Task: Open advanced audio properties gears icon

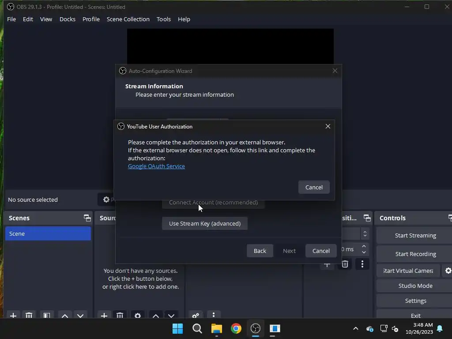Action: pyautogui.click(x=196, y=315)
